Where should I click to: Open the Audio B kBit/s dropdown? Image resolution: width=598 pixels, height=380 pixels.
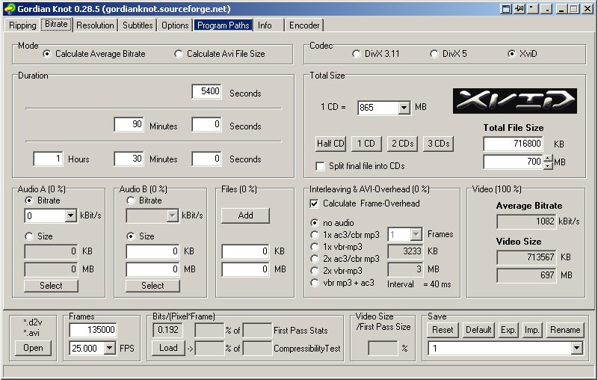point(172,216)
